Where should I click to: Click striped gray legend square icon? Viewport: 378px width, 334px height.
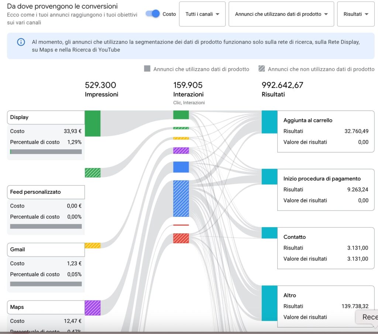click(262, 69)
